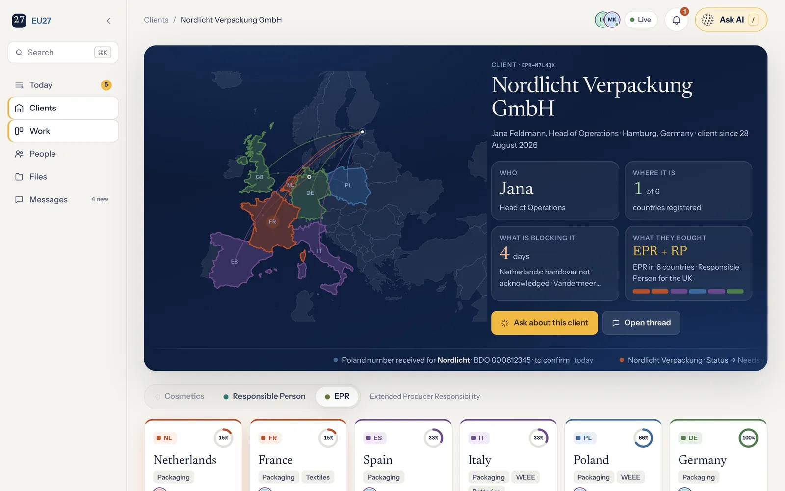The width and height of the screenshot is (785, 491).
Task: Click the FR country badge
Action: pyautogui.click(x=269, y=438)
